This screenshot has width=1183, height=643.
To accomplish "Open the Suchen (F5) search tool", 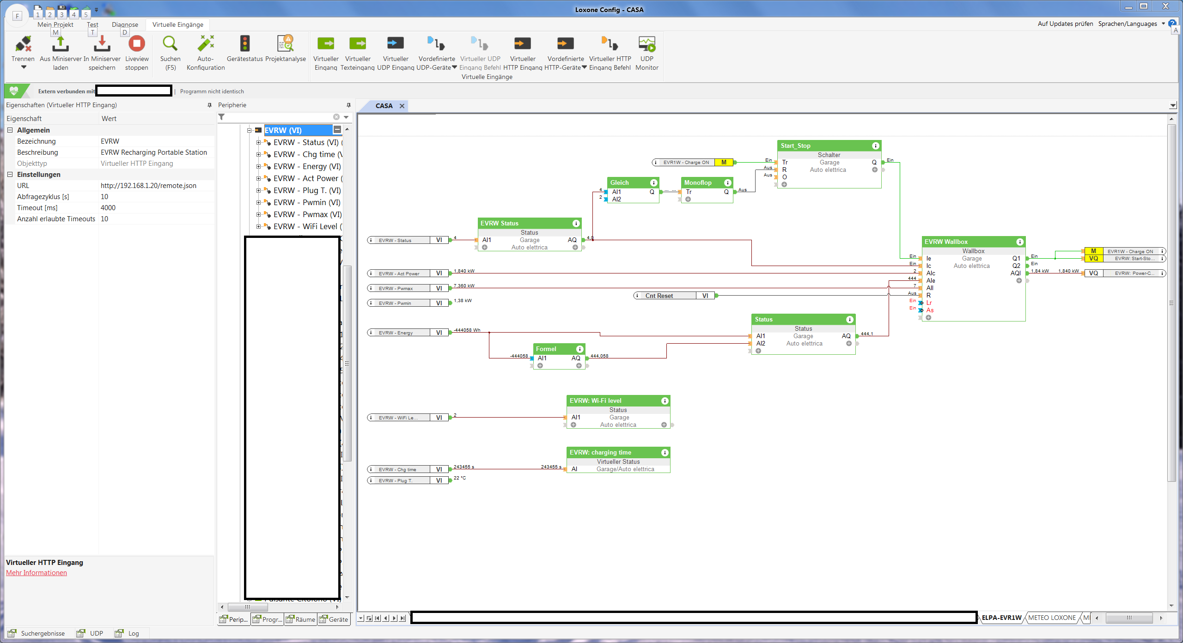I will coord(170,44).
